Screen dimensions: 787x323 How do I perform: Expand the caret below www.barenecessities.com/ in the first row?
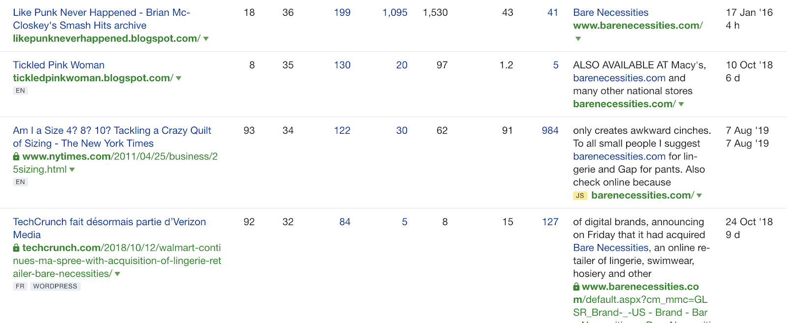tap(578, 39)
